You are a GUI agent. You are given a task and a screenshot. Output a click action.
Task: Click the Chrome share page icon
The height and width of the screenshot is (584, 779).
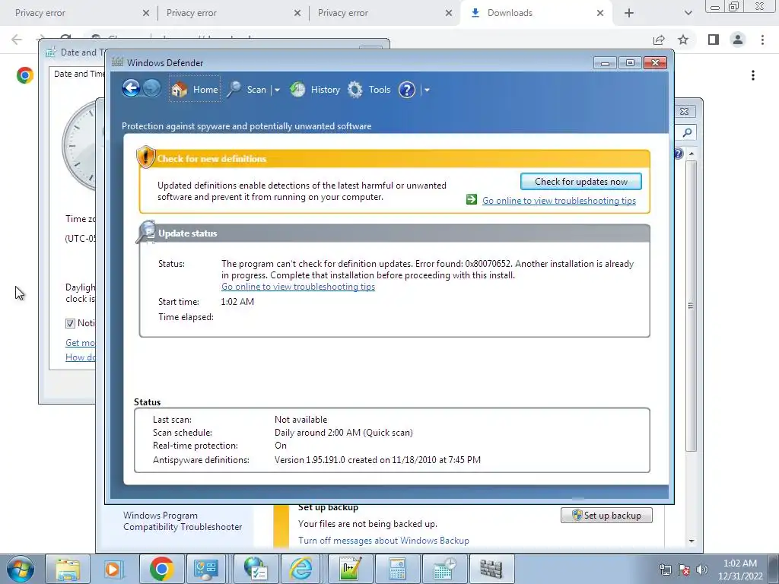(659, 40)
